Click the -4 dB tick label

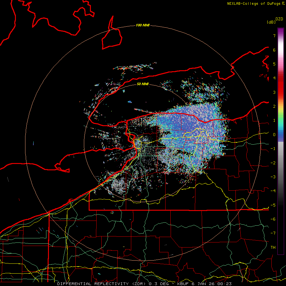(x=273, y=191)
